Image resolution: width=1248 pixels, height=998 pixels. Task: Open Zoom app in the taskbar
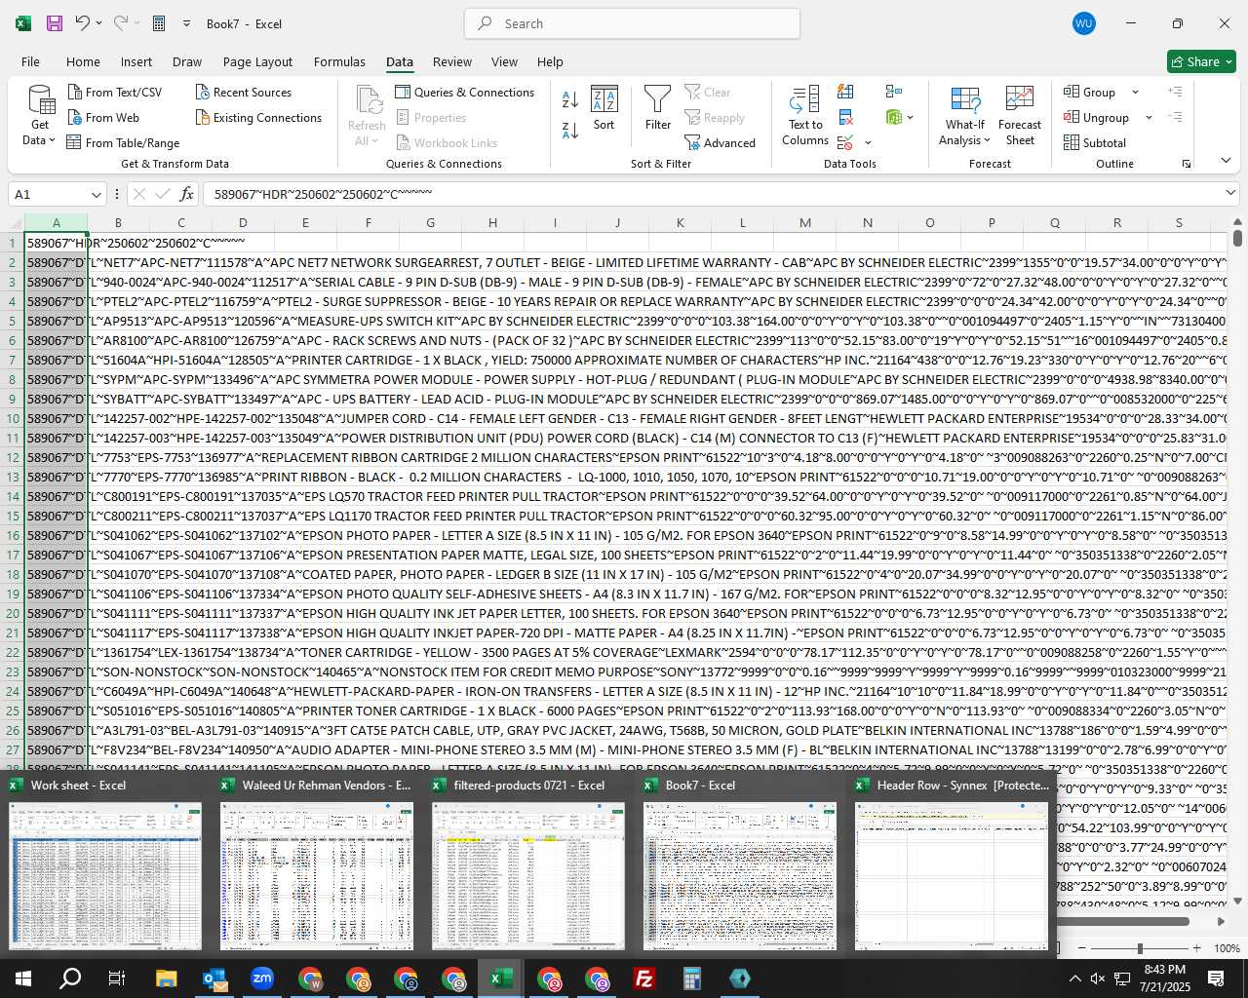pos(261,979)
